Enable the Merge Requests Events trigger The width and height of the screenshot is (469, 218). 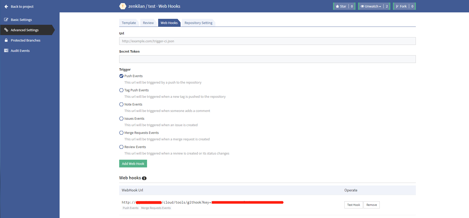tap(121, 133)
